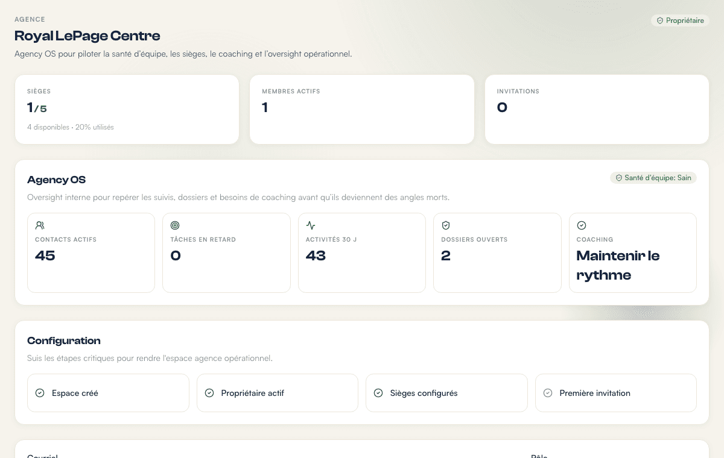Click the Suis les étapes critiques description

[150, 358]
